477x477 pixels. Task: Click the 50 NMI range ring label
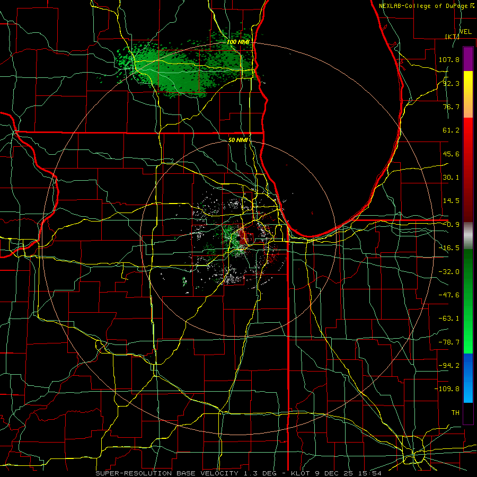(x=238, y=140)
